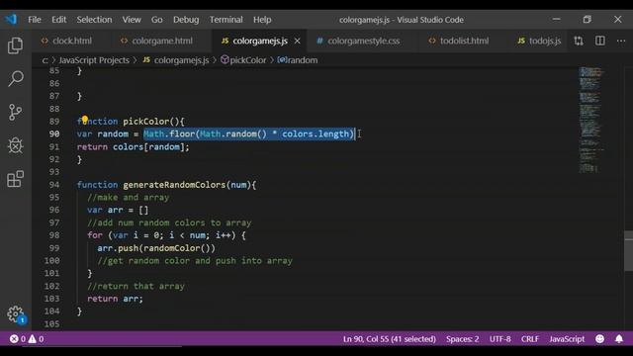
Task: Change line endings via CRLF item
Action: click(x=530, y=339)
